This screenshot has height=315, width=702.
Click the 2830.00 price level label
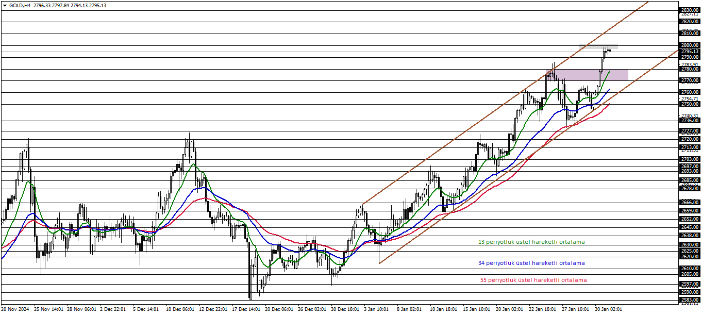click(x=690, y=10)
